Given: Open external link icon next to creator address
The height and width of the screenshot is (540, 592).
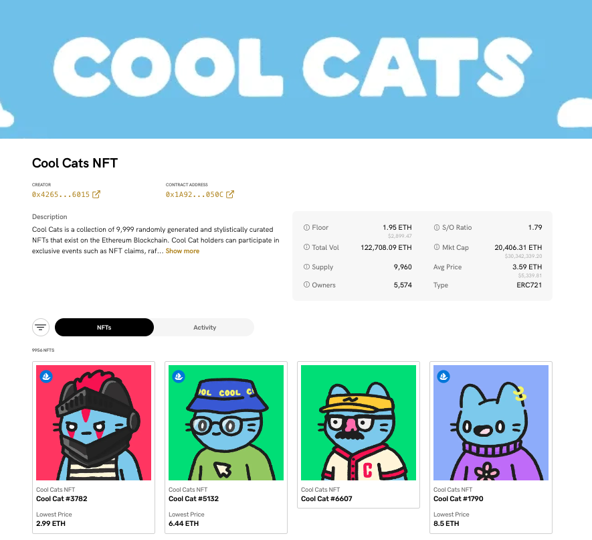Looking at the screenshot, I should coord(96,194).
